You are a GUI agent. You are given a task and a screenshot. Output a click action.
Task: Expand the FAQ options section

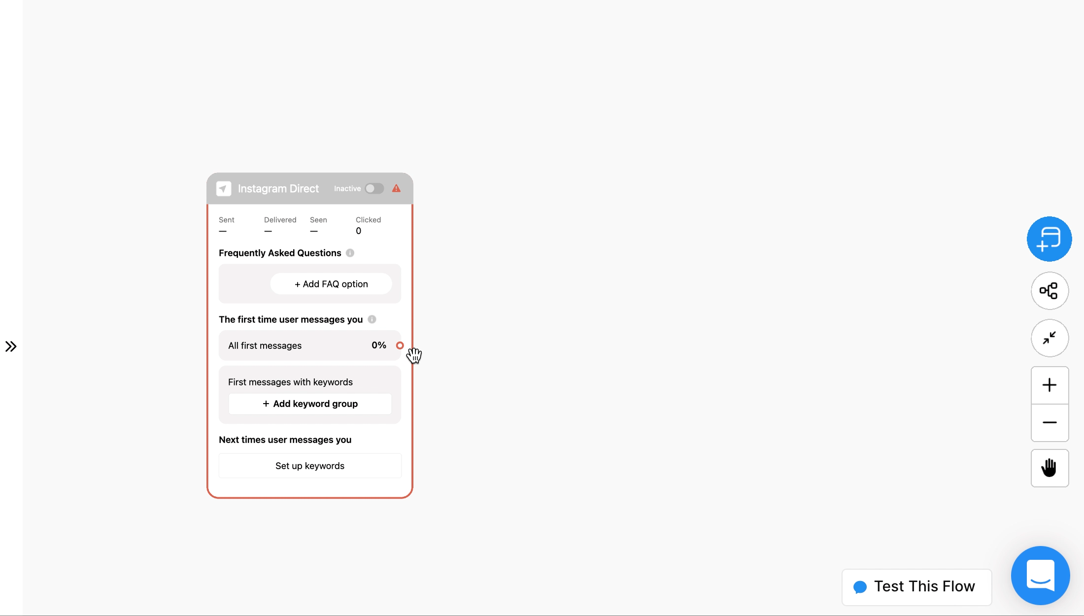point(331,284)
